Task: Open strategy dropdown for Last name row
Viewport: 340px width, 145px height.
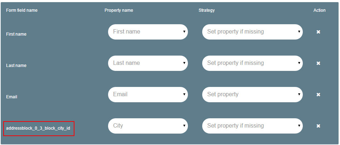Action: click(252, 63)
